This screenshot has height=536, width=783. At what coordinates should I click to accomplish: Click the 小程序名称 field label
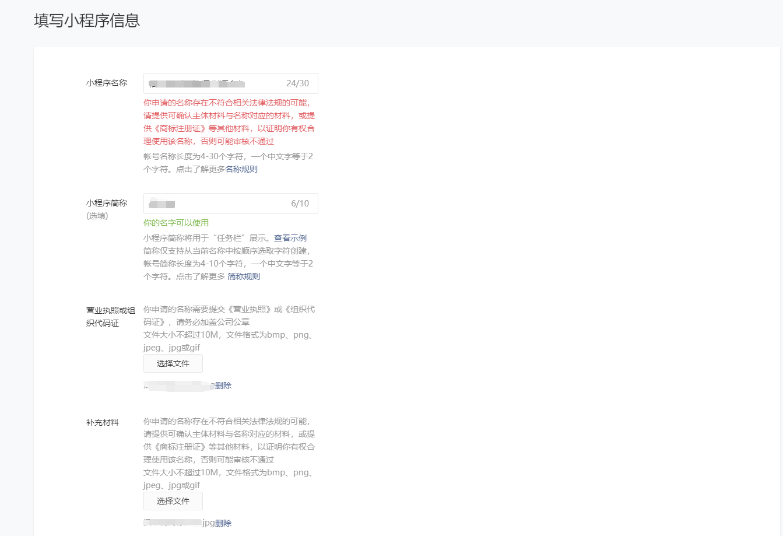pyautogui.click(x=107, y=83)
